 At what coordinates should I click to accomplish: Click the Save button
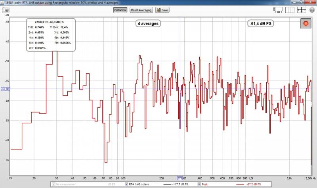click(162, 10)
